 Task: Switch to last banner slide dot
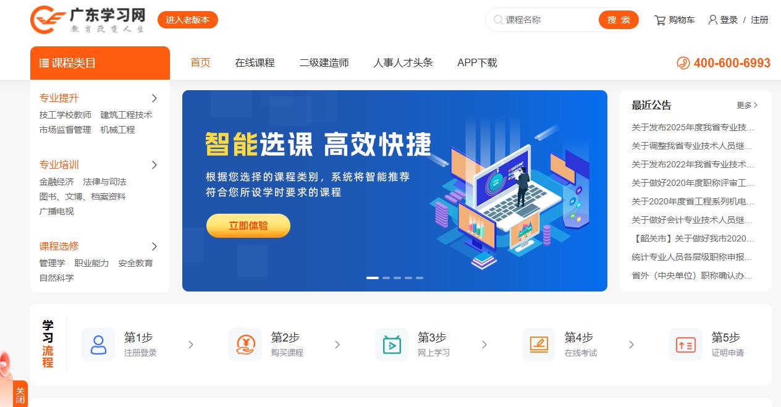point(420,278)
